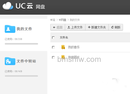Go to UC网盘 in the breadcrumb
This screenshot has width=130, height=94.
pyautogui.click(x=62, y=20)
